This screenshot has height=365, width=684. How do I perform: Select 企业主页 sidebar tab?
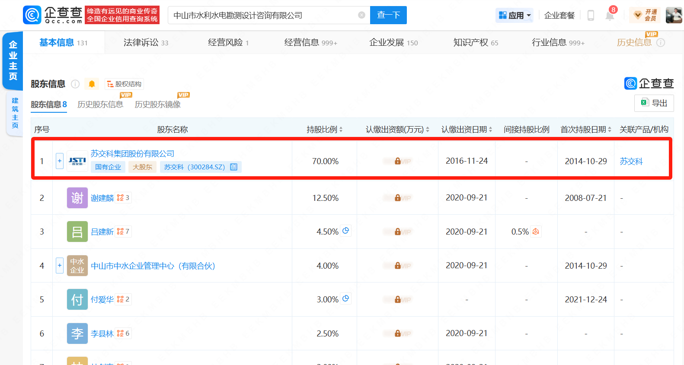(13, 60)
